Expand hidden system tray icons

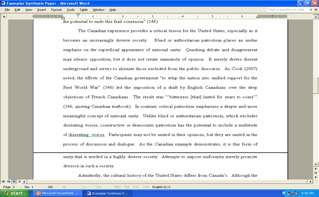(x=284, y=193)
